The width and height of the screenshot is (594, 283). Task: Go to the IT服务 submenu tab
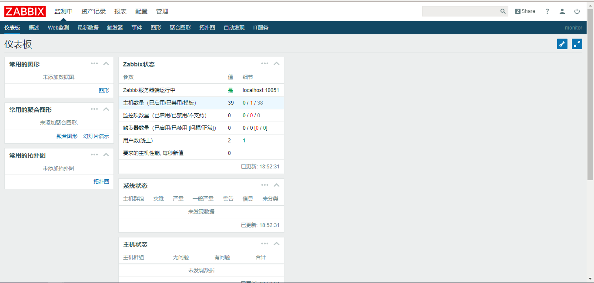pos(260,28)
